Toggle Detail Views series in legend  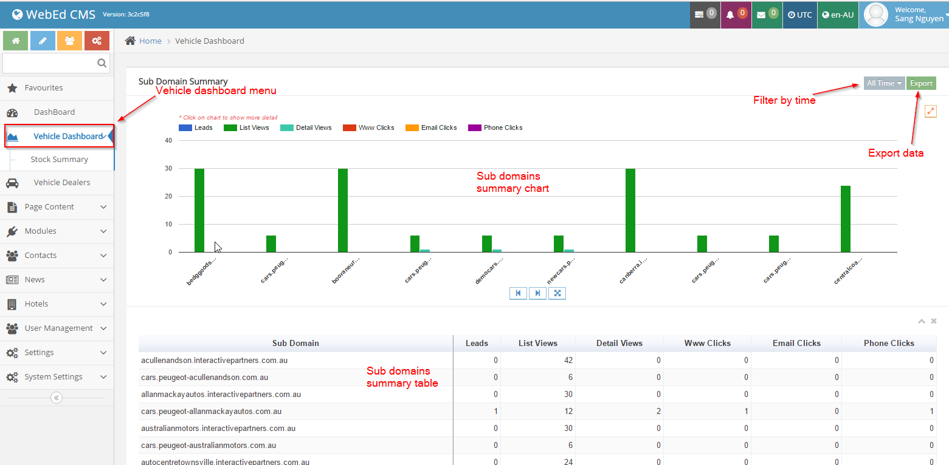pos(306,127)
